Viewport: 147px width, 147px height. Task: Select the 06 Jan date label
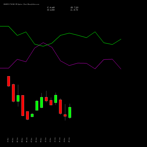pyautogui.click(x=27, y=140)
